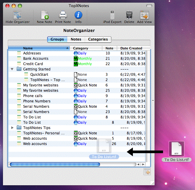
Task: Select My favorite websites Quick Note row
Action: (77, 85)
